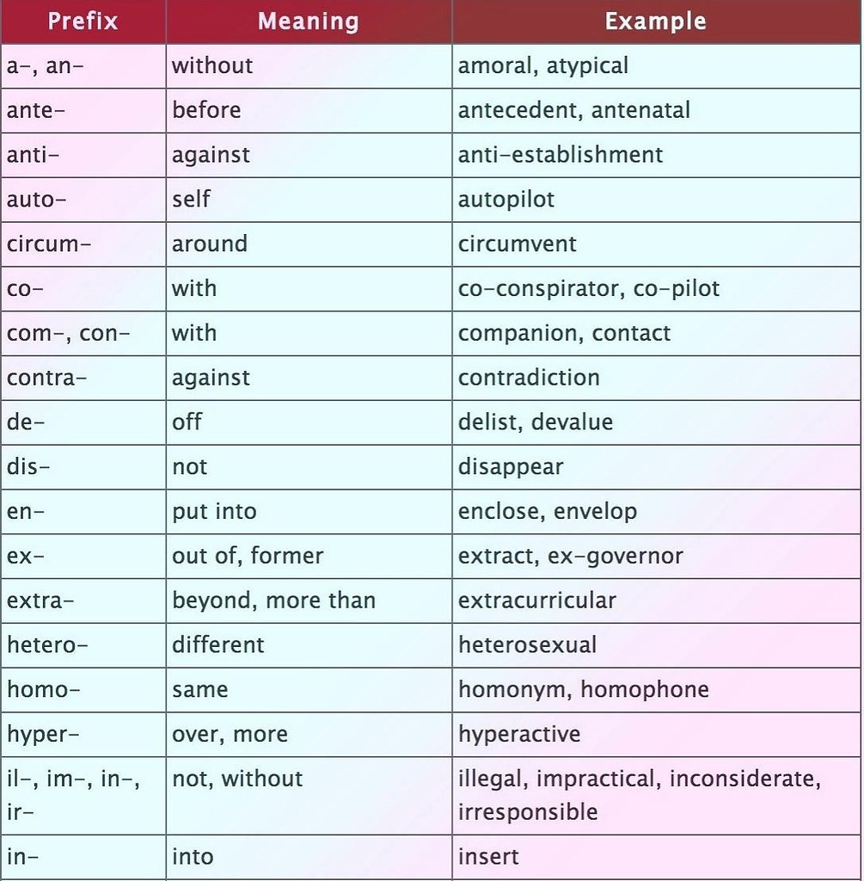Click the example 'anti-establishment'
This screenshot has width=864, height=881.
pyautogui.click(x=561, y=155)
